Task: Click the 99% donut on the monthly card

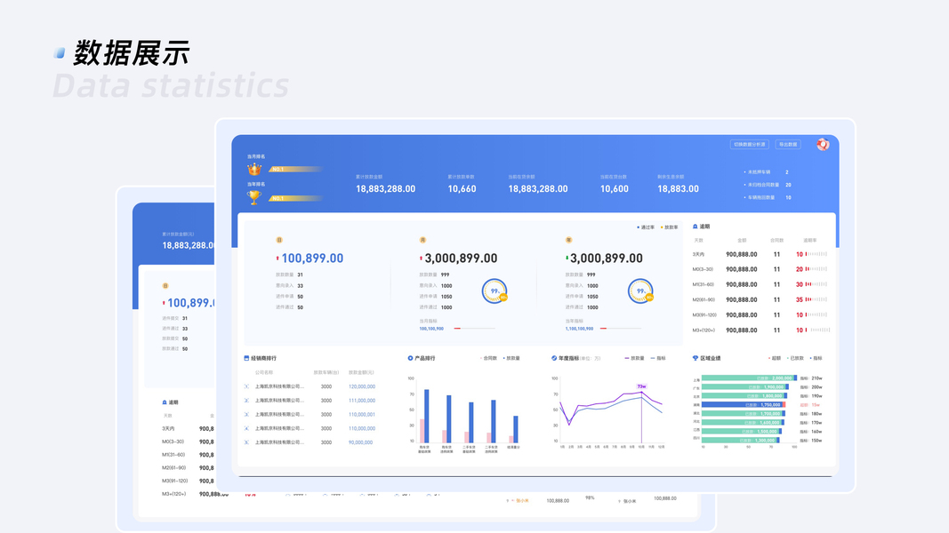Action: [495, 290]
